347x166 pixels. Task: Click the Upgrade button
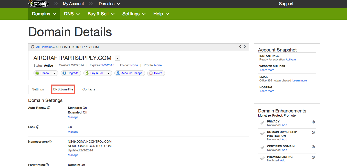pos(71,73)
